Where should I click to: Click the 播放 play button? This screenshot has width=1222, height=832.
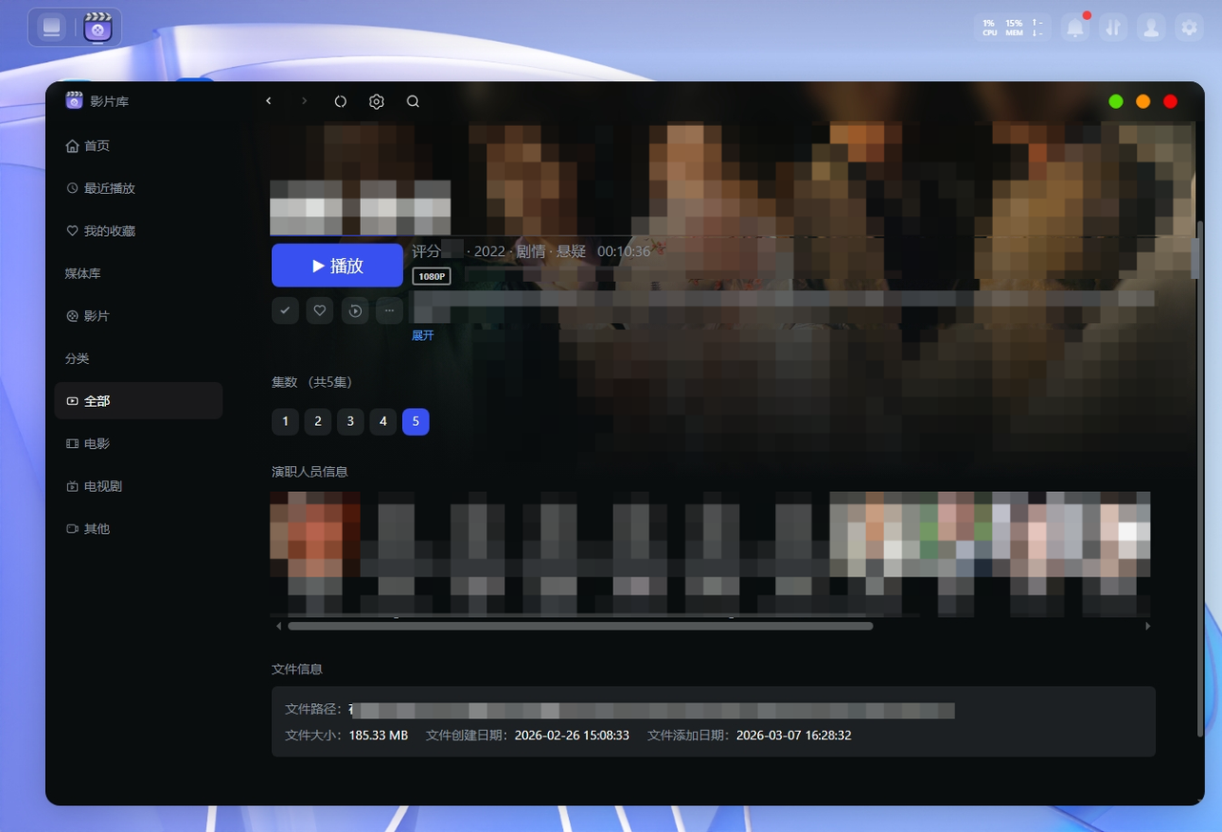click(337, 266)
